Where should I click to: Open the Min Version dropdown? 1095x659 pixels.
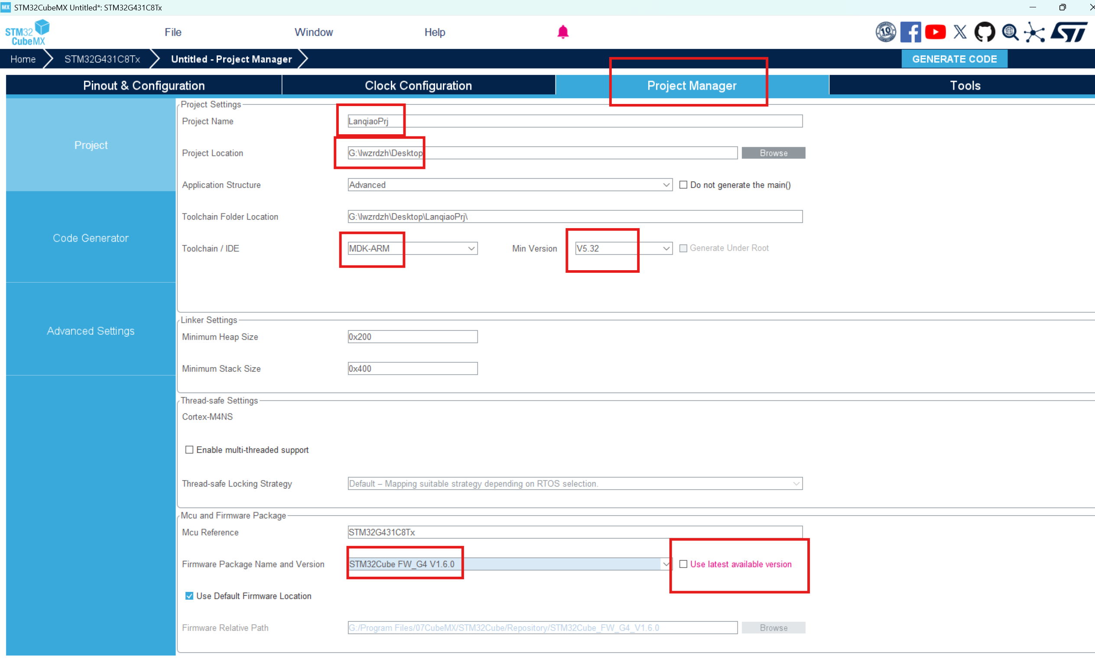624,248
